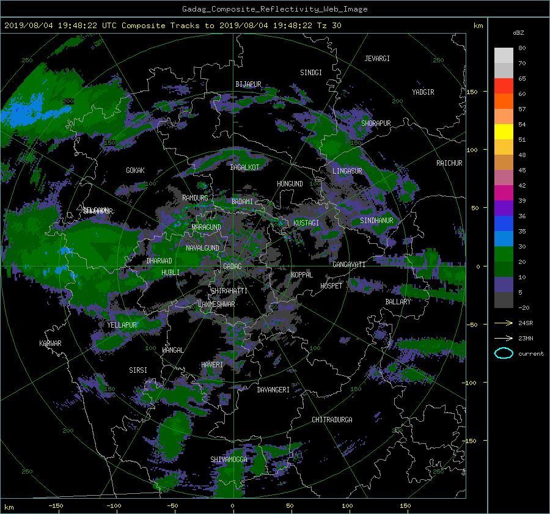Select the purple 36 dBZ color swatch
The width and height of the screenshot is (550, 514).
point(504,208)
